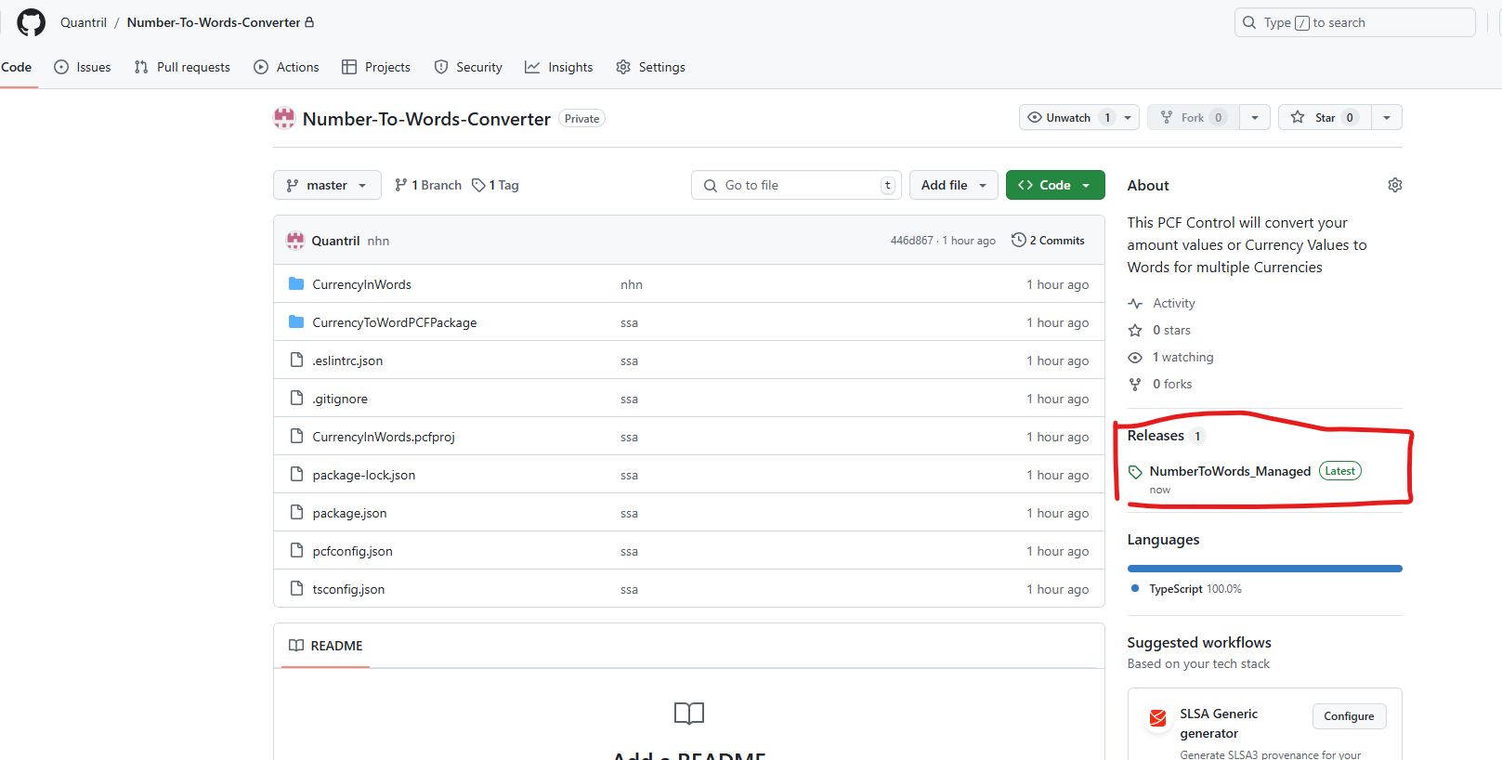Open the Activity pulse link
The image size is (1502, 760).
(1173, 303)
